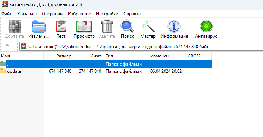This screenshot has height=137, width=263.
Task: Open the Справка menu
Action: click(132, 14)
